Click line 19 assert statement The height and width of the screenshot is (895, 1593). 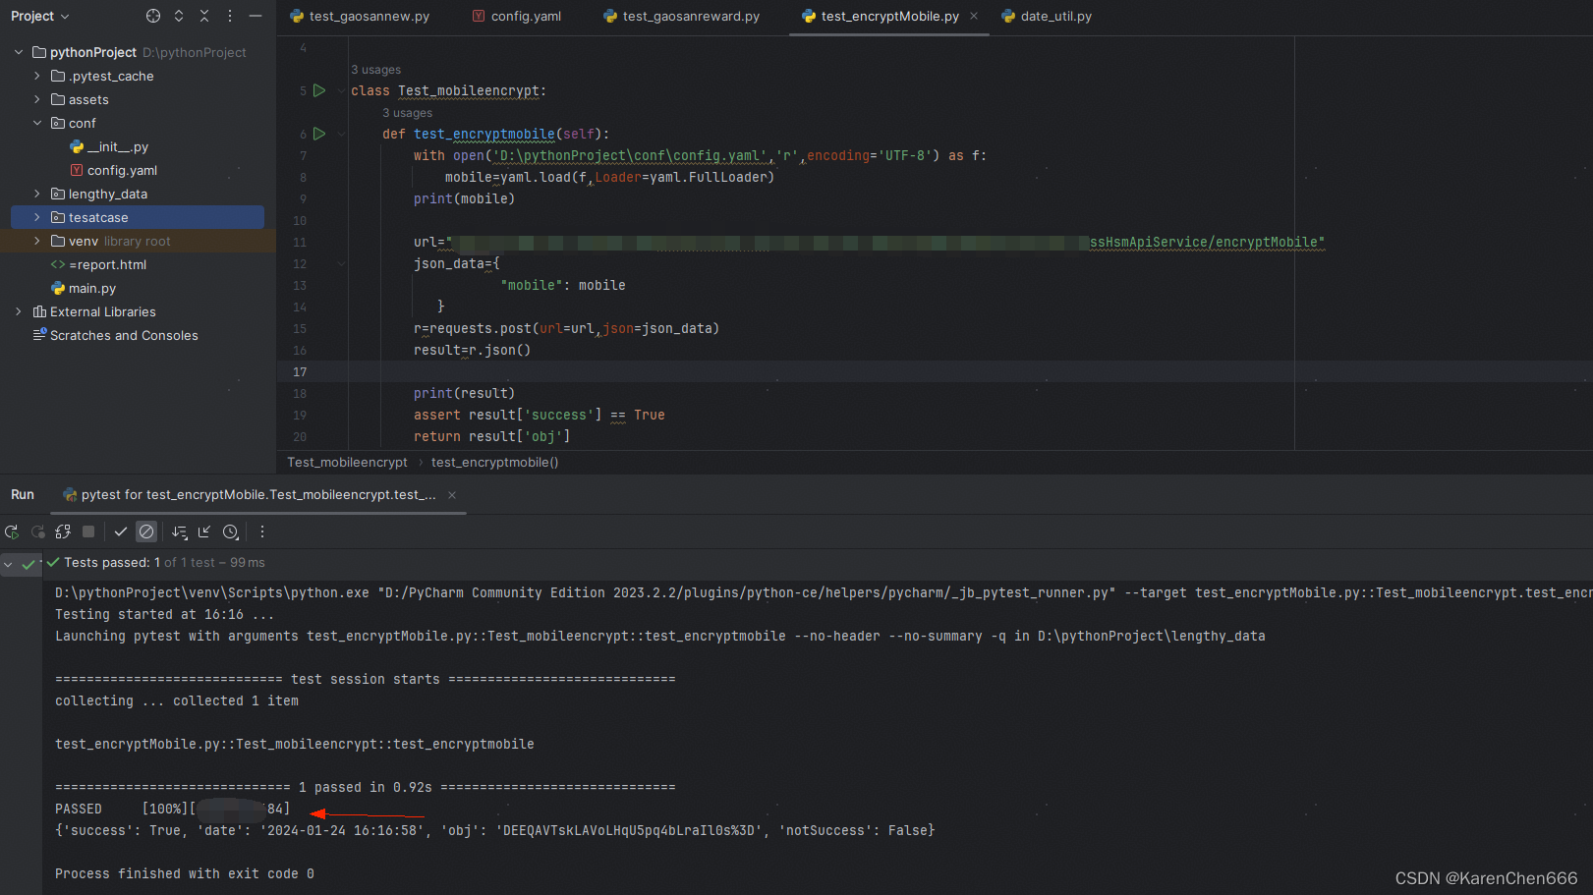tap(540, 415)
